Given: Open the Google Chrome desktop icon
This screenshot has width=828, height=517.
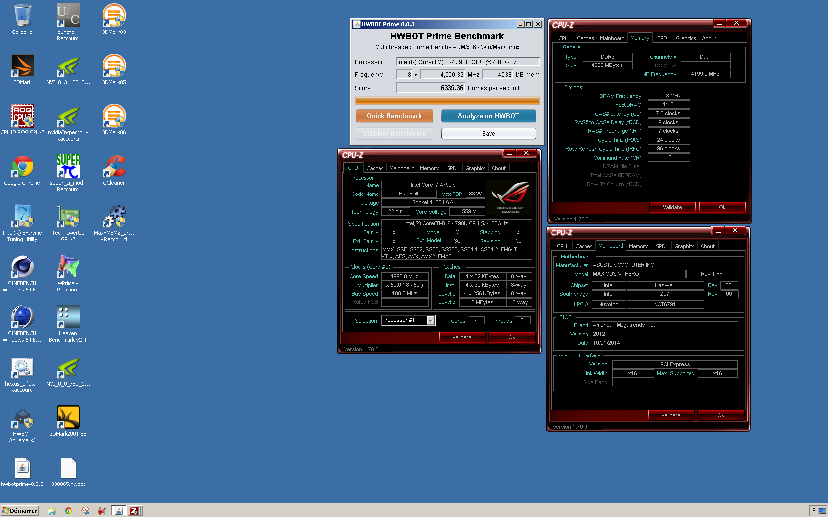Looking at the screenshot, I should (22, 166).
